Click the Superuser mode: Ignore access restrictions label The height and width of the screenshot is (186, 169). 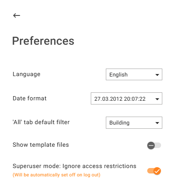(74, 166)
